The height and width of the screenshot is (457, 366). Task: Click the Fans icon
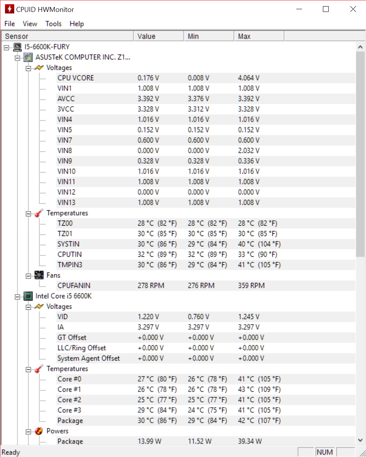[39, 275]
